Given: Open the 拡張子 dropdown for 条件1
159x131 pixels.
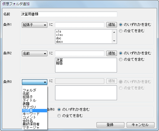Looking at the screenshot, I should [x=35, y=25].
